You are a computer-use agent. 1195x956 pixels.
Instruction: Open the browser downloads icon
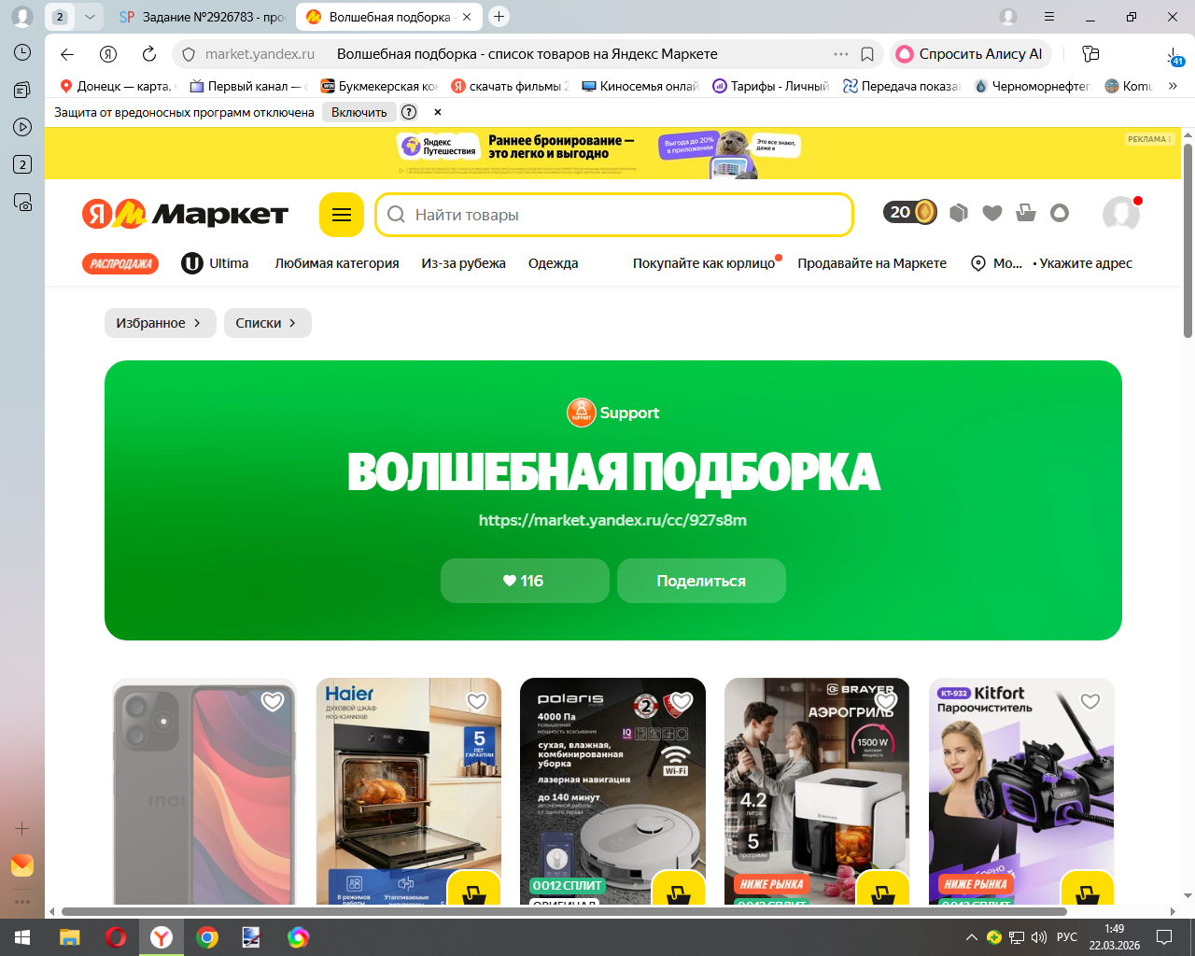coord(1174,54)
